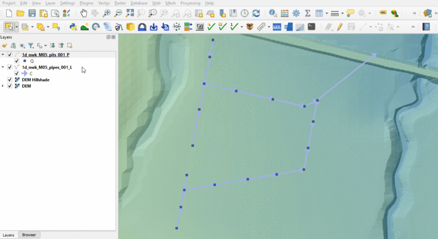This screenshot has width=438, height=239.
Task: Toggle the C pipes symbol checkbox
Action: click(x=16, y=73)
